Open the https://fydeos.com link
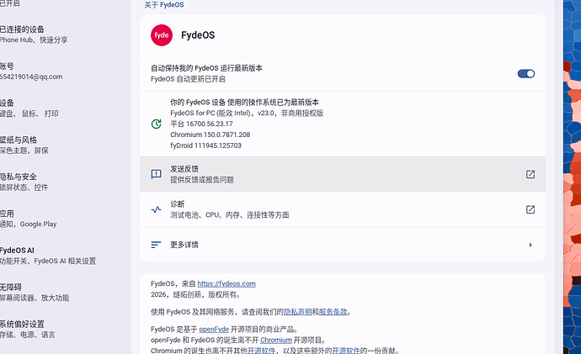 coord(227,283)
